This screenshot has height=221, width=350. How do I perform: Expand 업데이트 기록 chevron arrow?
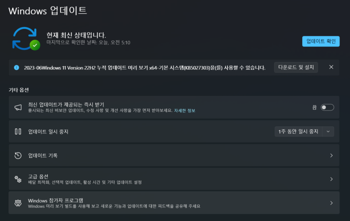(x=331, y=155)
